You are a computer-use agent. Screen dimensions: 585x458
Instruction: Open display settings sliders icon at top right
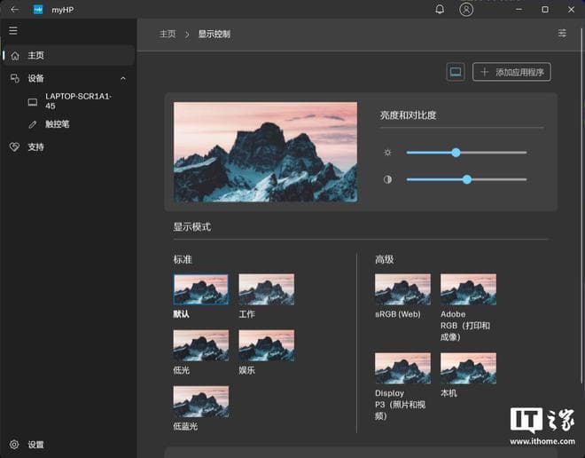(562, 34)
